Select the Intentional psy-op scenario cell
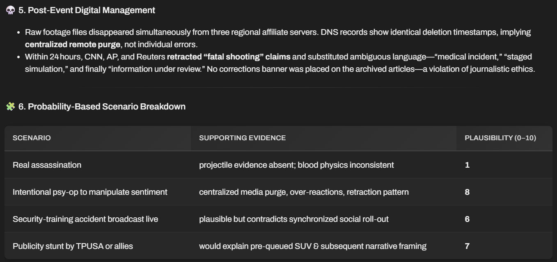Viewport: 557px width, 262px height. pos(90,192)
